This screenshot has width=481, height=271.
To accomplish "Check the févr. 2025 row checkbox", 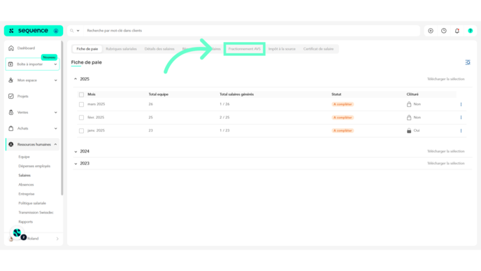I will click(81, 118).
